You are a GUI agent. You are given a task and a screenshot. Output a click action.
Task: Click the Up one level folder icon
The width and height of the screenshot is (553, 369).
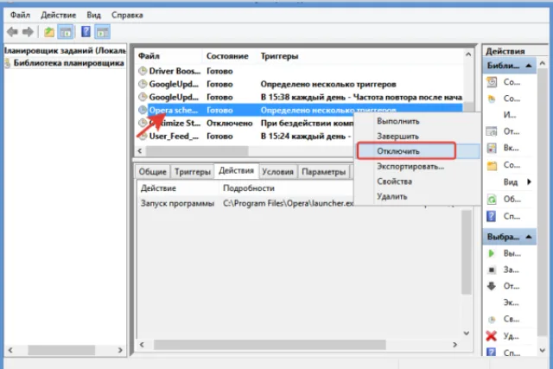click(x=49, y=32)
